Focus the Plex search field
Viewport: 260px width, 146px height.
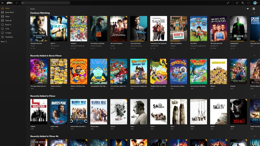tap(46, 3)
